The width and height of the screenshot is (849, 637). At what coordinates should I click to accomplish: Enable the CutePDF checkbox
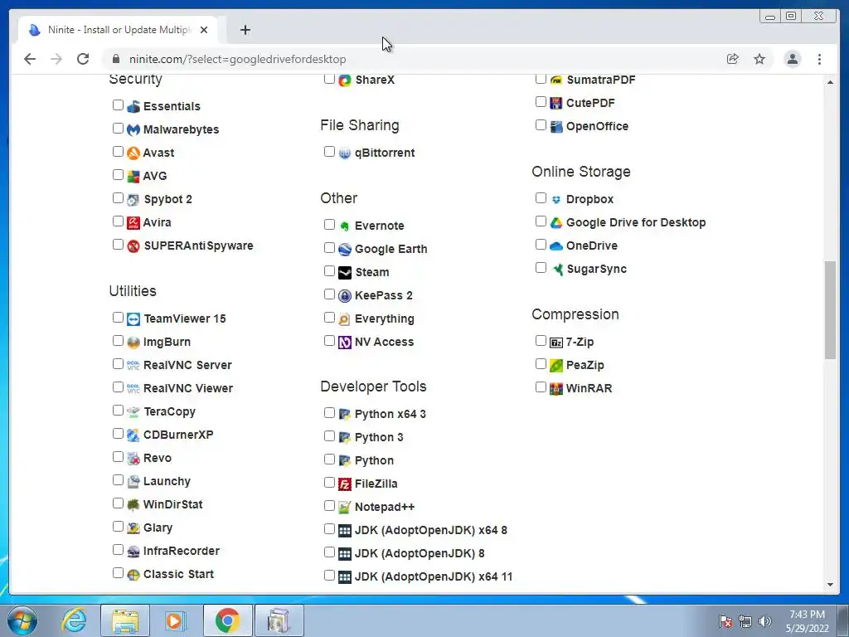point(541,102)
